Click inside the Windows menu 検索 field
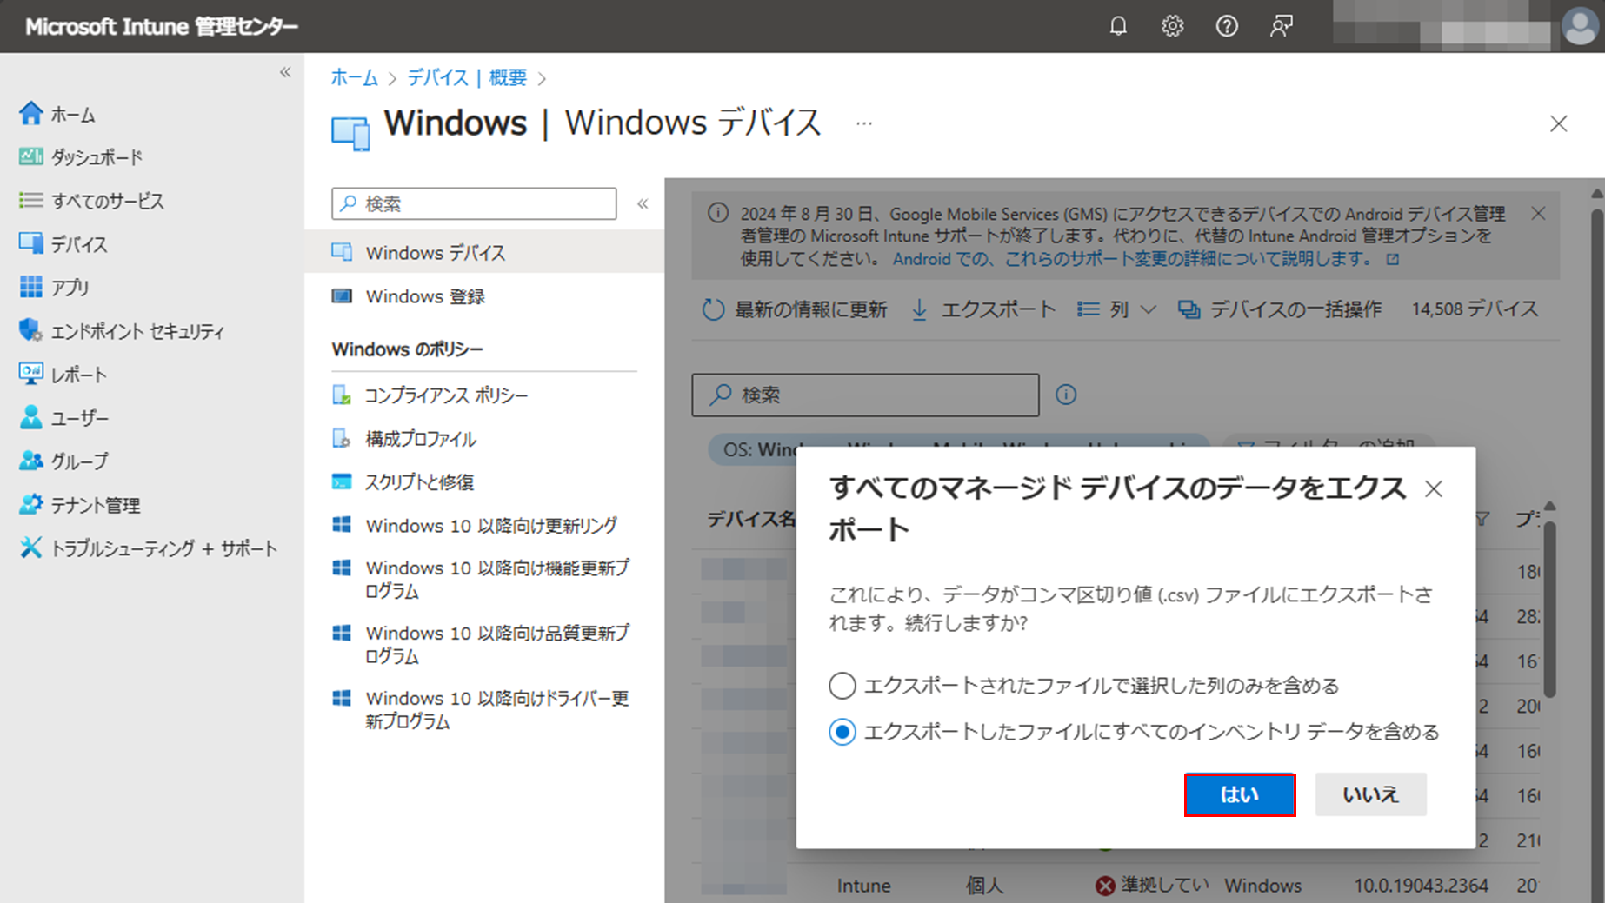Screen dimensions: 1605x903 (474, 203)
